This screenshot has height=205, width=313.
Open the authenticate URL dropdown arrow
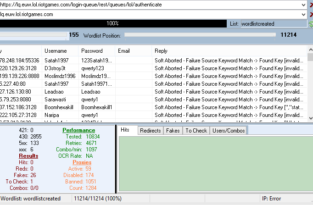click(x=303, y=5)
